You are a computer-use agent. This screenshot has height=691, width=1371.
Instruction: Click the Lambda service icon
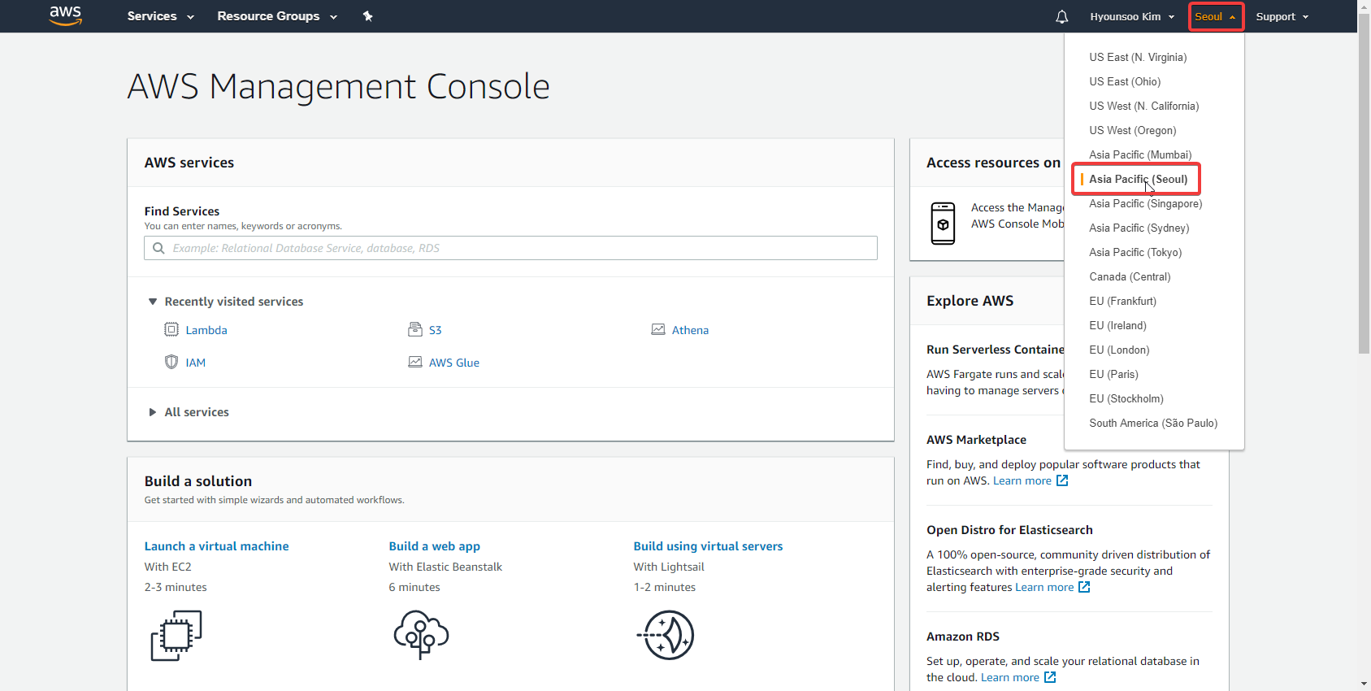171,329
